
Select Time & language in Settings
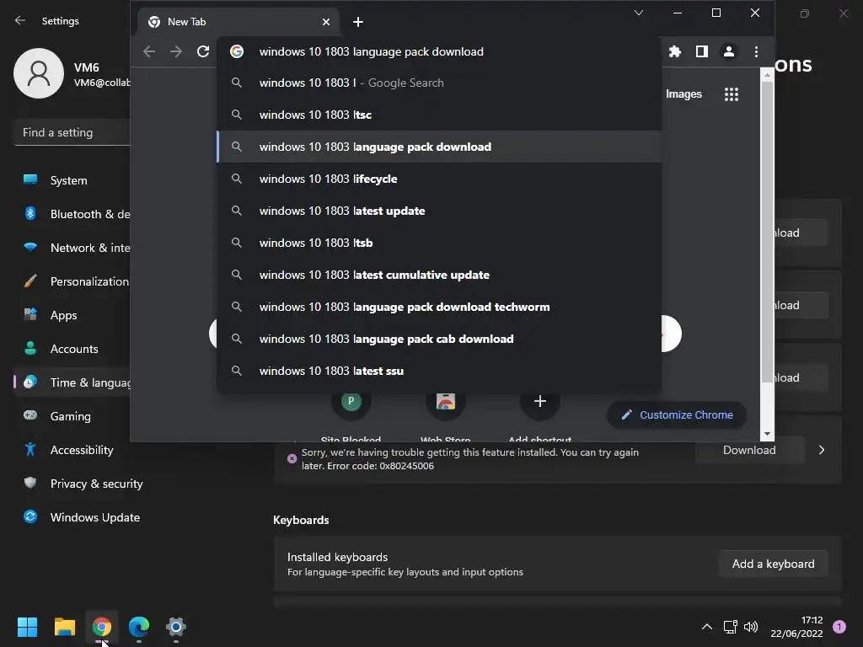point(72,382)
